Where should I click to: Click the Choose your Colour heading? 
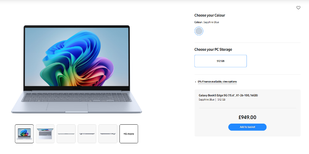(210, 16)
